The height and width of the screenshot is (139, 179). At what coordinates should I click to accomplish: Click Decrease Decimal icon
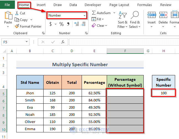coord(83,24)
